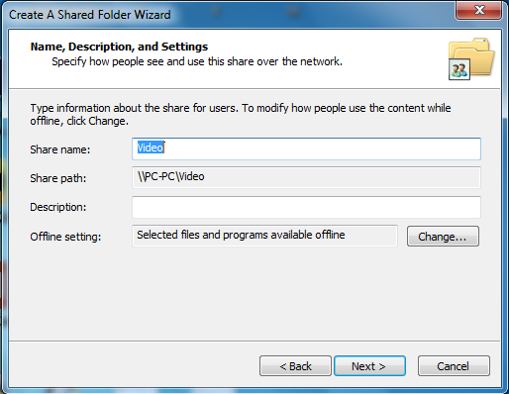This screenshot has width=509, height=394.
Task: Click the Offline setting read-only text box
Action: (x=264, y=236)
